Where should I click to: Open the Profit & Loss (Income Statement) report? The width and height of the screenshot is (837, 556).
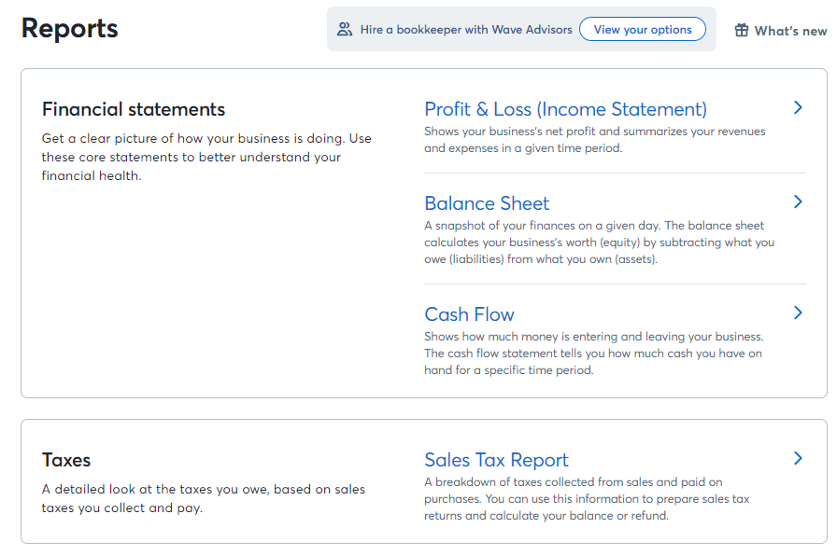565,109
